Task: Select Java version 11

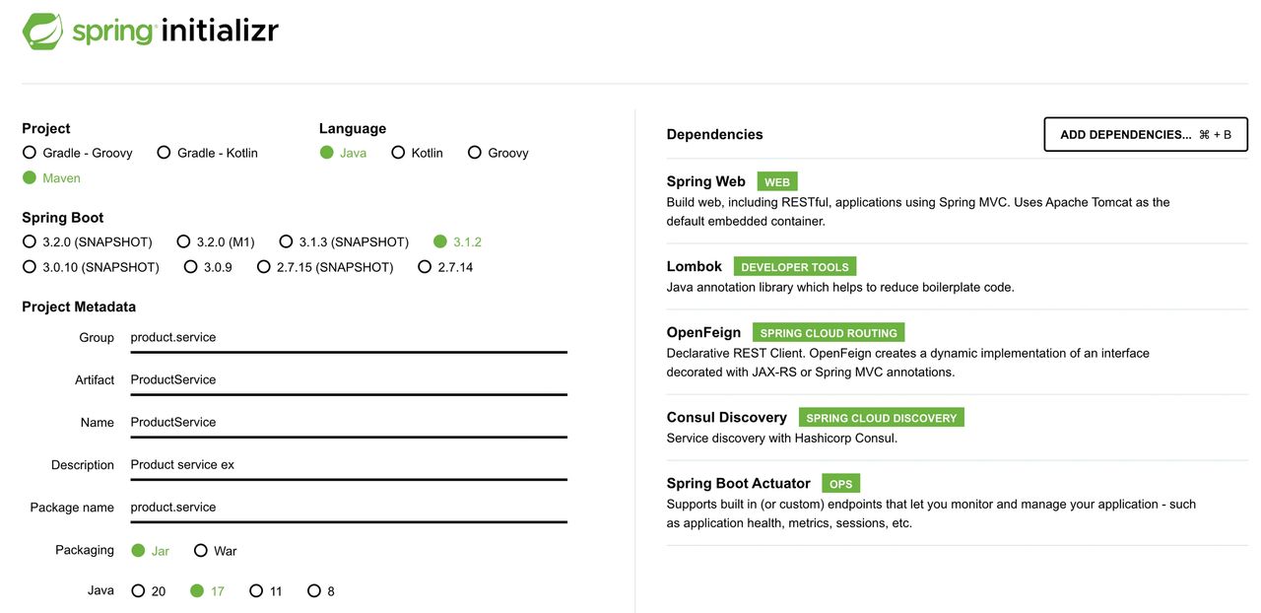Action: point(256,591)
